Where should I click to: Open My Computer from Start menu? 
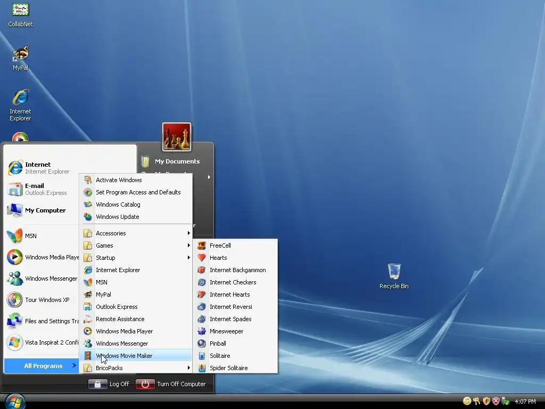click(x=42, y=210)
